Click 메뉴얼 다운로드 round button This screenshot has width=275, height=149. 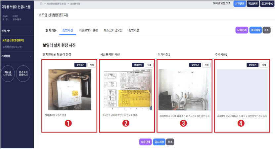(x=8, y=74)
